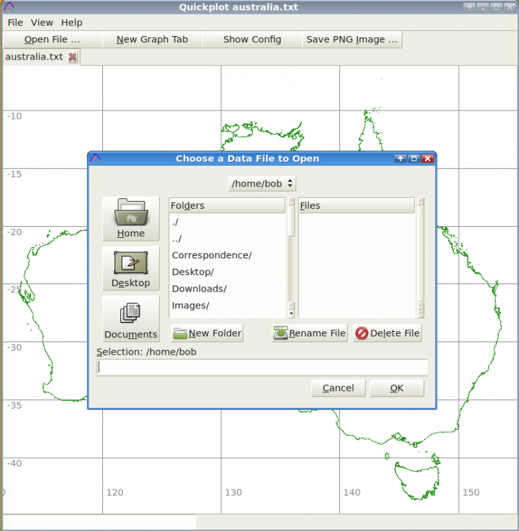Click the Show Config toolbar button
Screen dimensions: 519x531
pyautogui.click(x=252, y=39)
